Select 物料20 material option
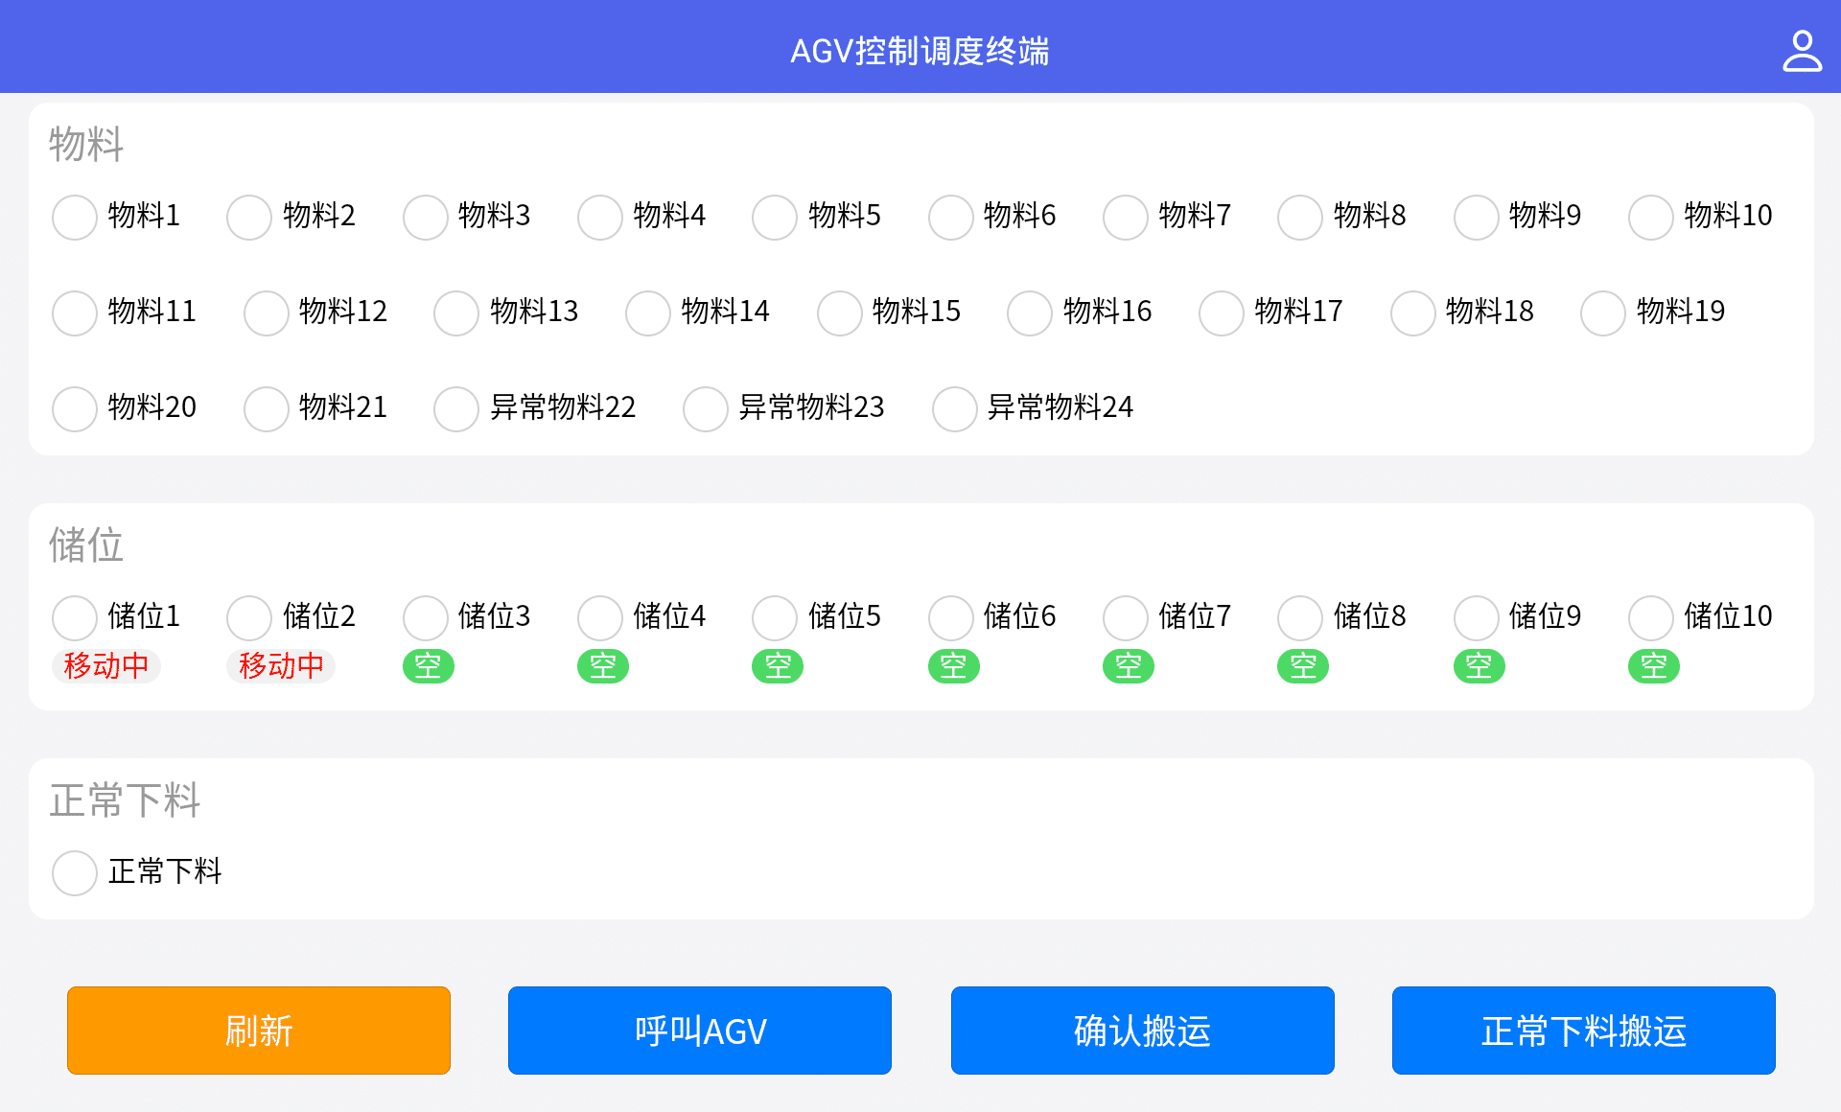This screenshot has height=1112, width=1841. coord(75,408)
